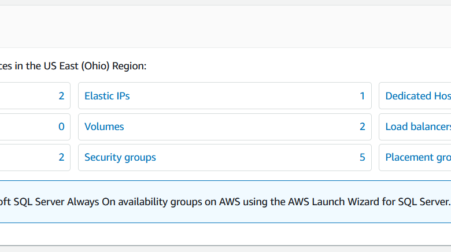Screen dimensions: 451x252
Task: Click the Volumes count of 2
Action: (363, 127)
